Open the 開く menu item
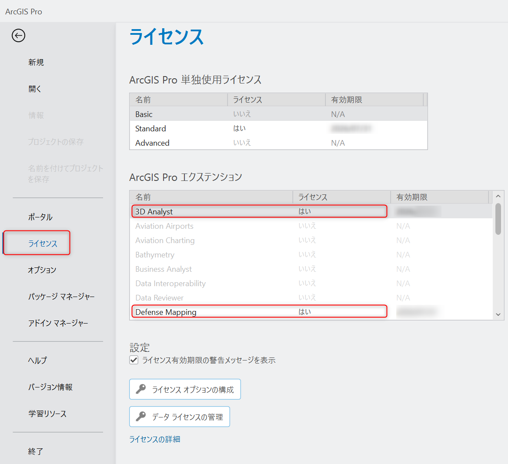Image resolution: width=508 pixels, height=464 pixels. pyautogui.click(x=35, y=89)
